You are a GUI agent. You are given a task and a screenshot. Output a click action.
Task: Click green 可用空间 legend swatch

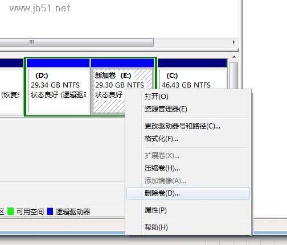point(11,211)
